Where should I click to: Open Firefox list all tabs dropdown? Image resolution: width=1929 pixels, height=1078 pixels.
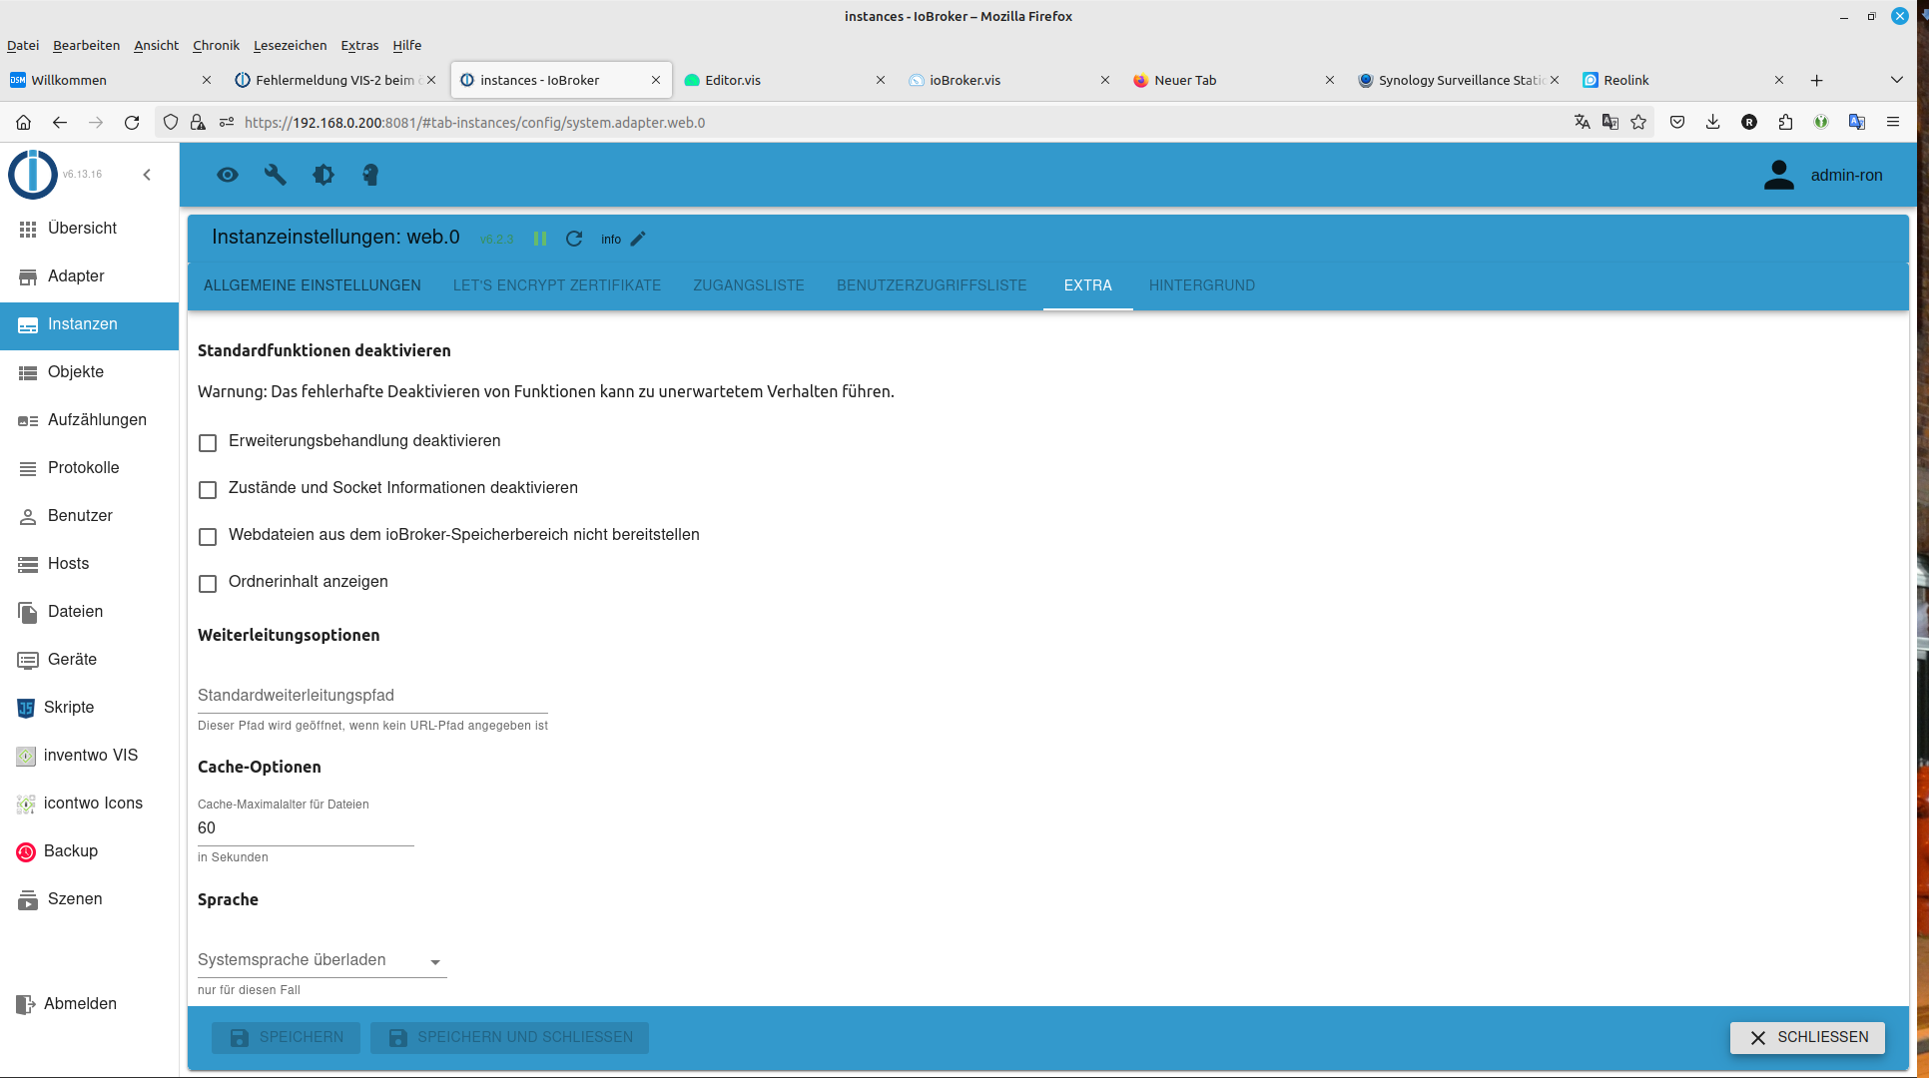point(1896,80)
